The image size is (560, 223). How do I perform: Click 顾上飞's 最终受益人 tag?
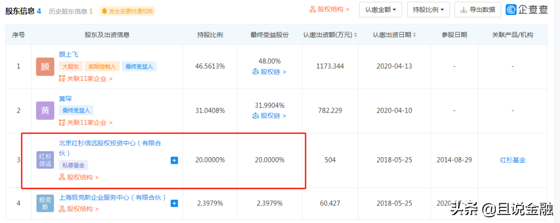(x=139, y=66)
